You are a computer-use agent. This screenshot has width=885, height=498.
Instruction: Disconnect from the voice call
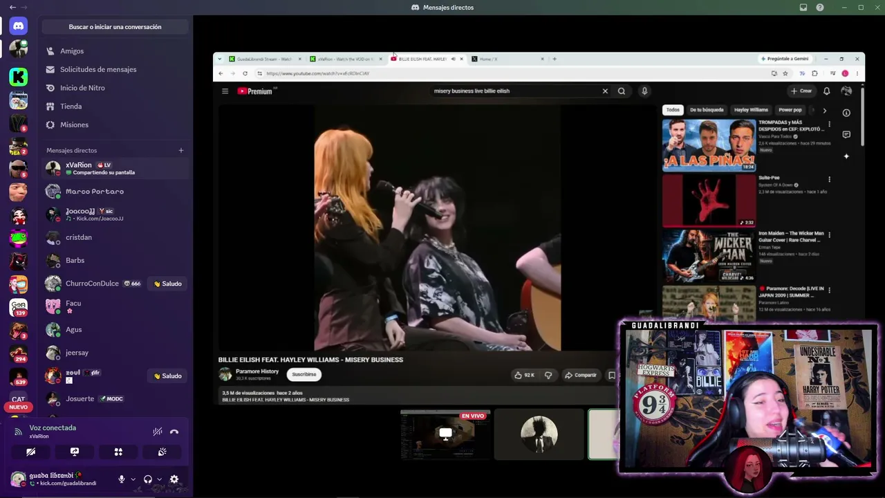coord(174,432)
